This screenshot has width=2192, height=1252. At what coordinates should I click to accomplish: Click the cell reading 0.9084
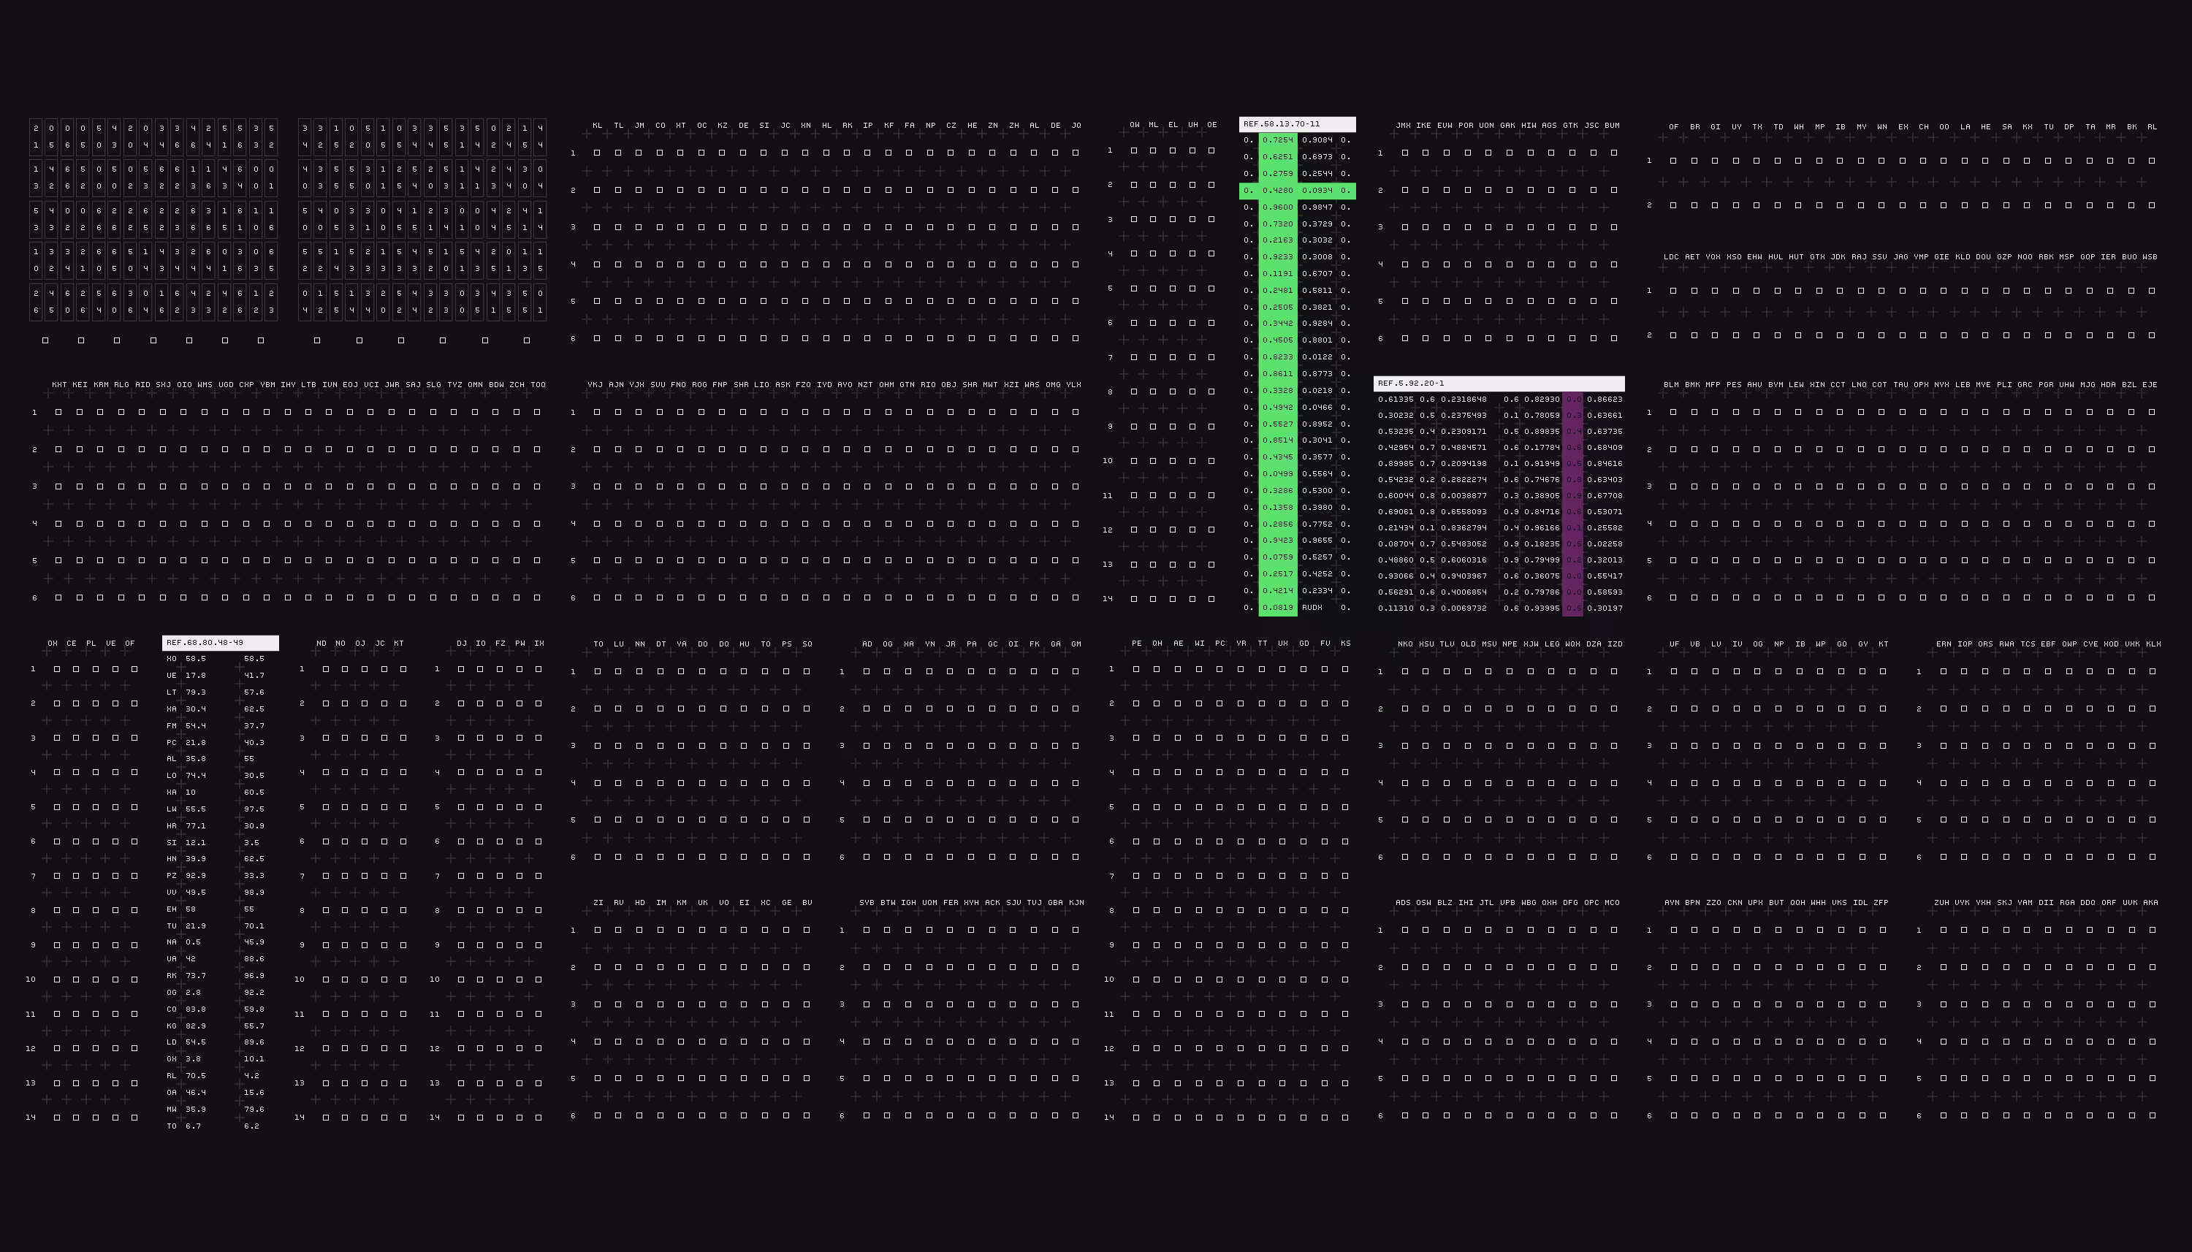(x=1317, y=140)
